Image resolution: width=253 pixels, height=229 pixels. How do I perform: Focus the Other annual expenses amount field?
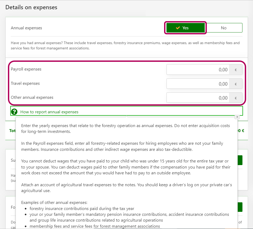point(198,98)
